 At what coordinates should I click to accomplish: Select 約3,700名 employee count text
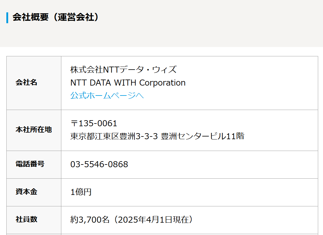coord(90,220)
